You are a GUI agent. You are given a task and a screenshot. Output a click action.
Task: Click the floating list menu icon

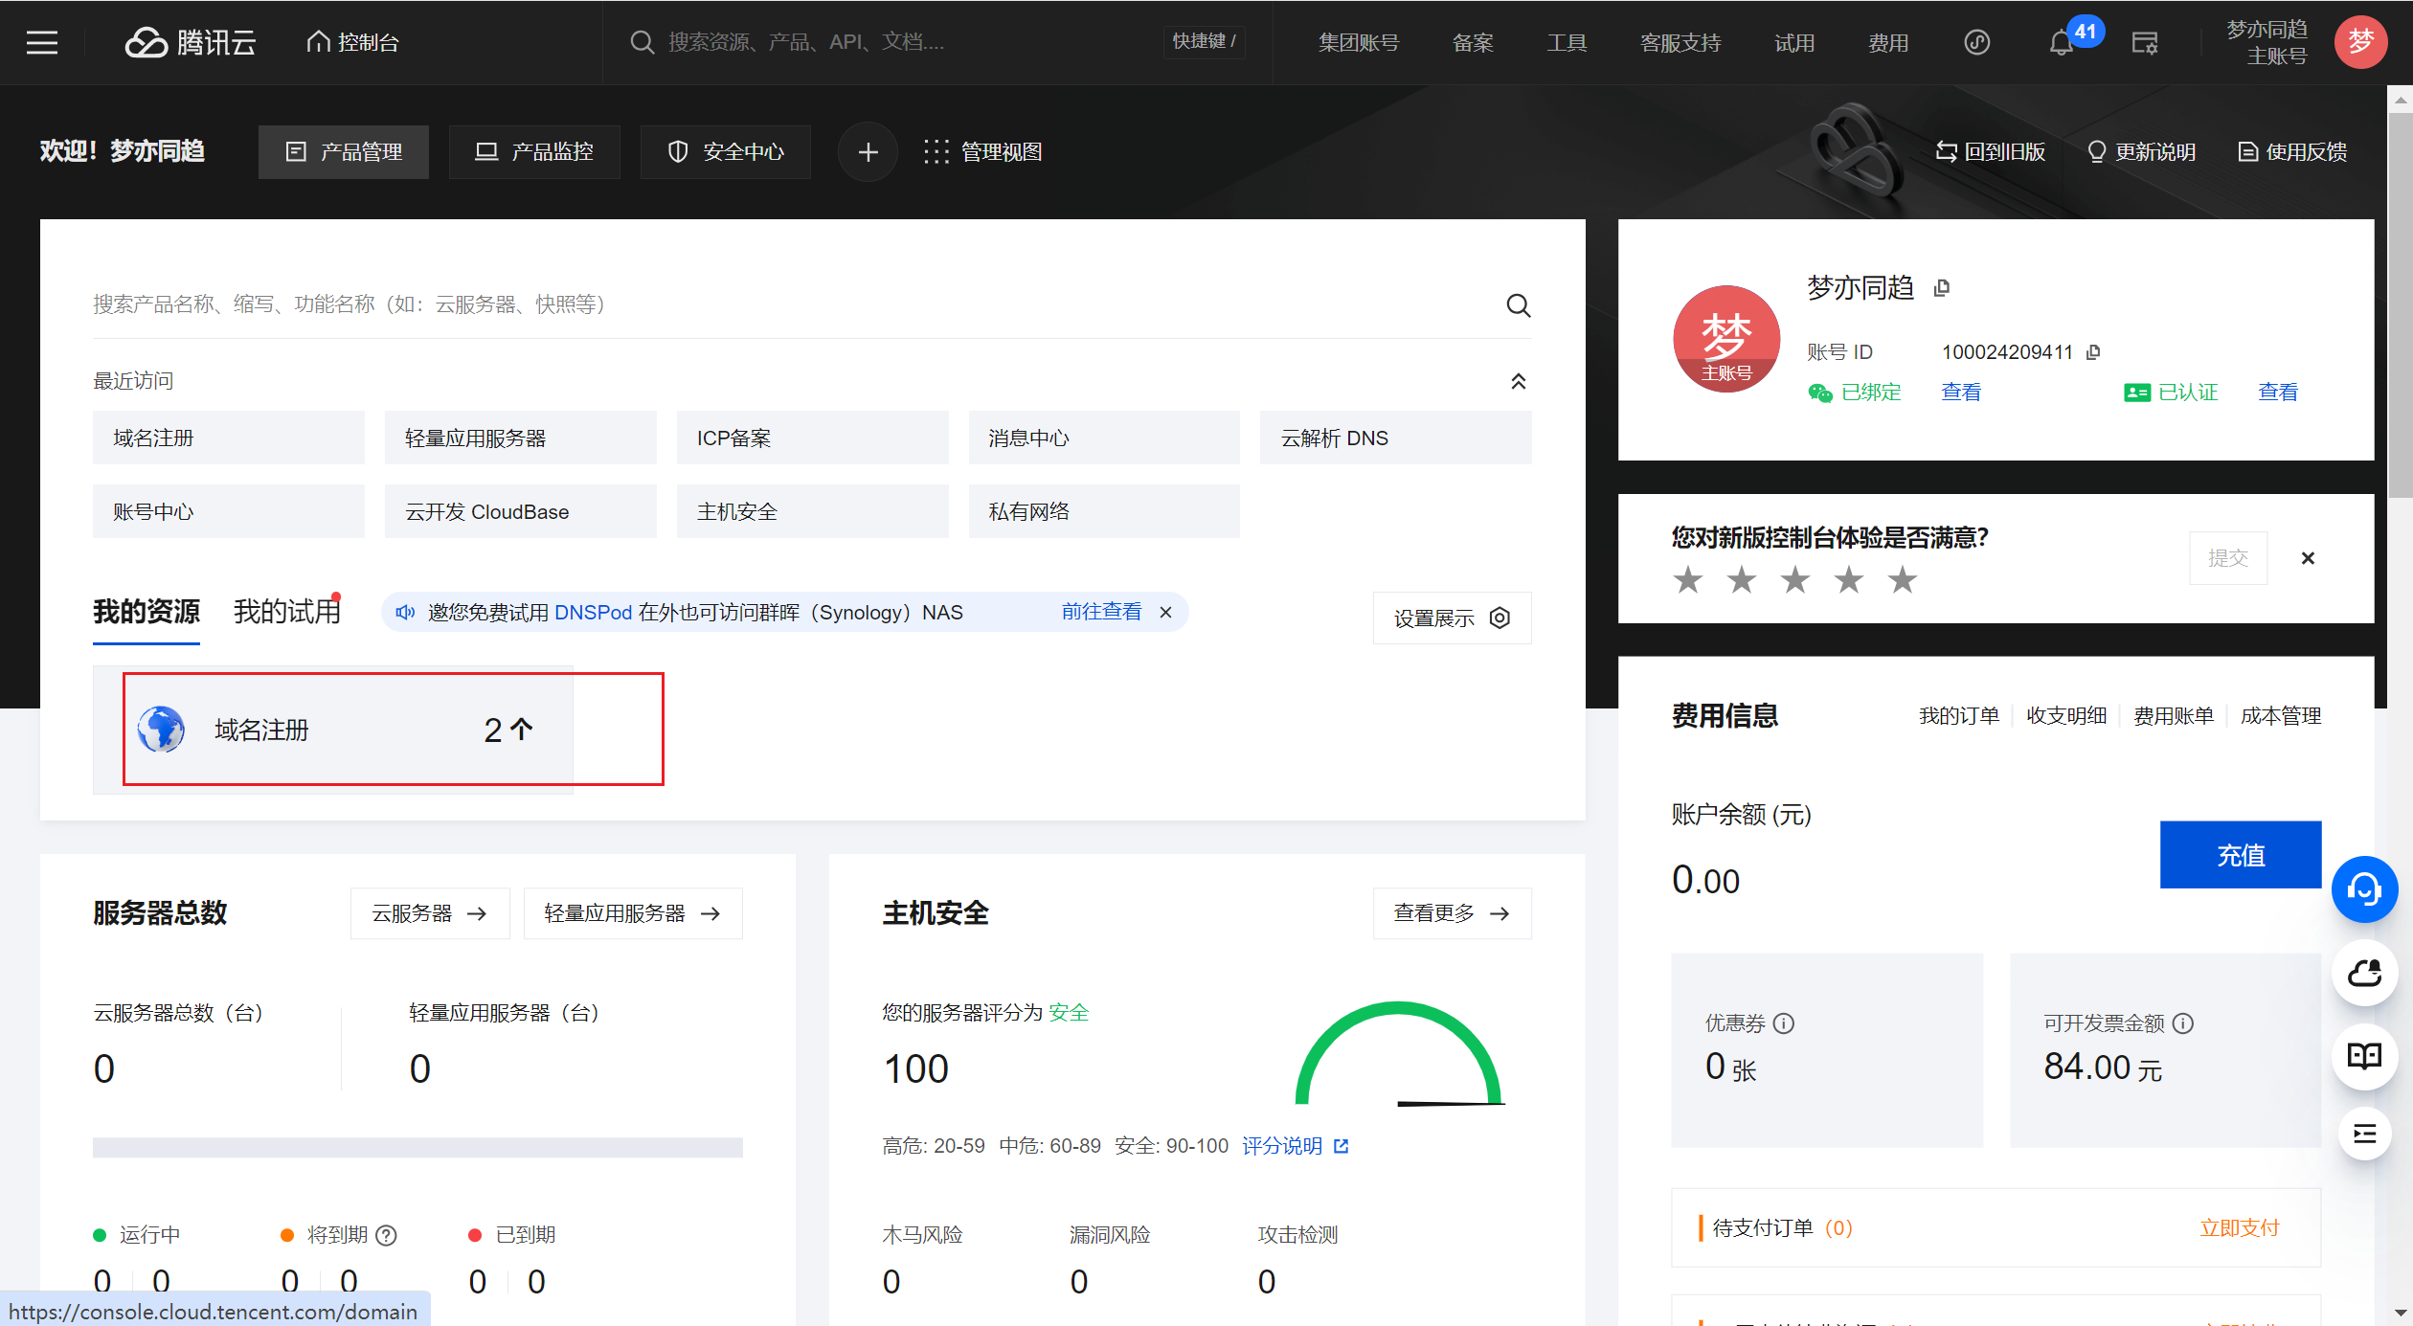(2364, 1134)
